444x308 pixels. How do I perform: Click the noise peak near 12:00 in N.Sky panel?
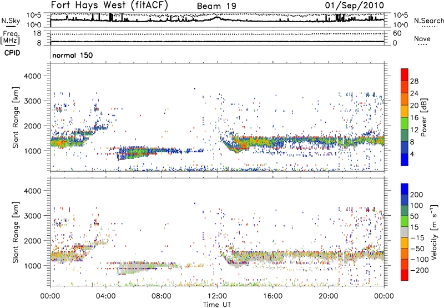coord(217,18)
